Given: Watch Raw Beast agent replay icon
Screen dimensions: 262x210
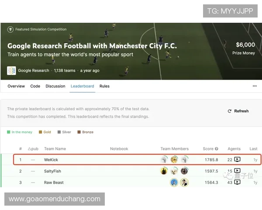Looking at the screenshot, I should point(237,182).
